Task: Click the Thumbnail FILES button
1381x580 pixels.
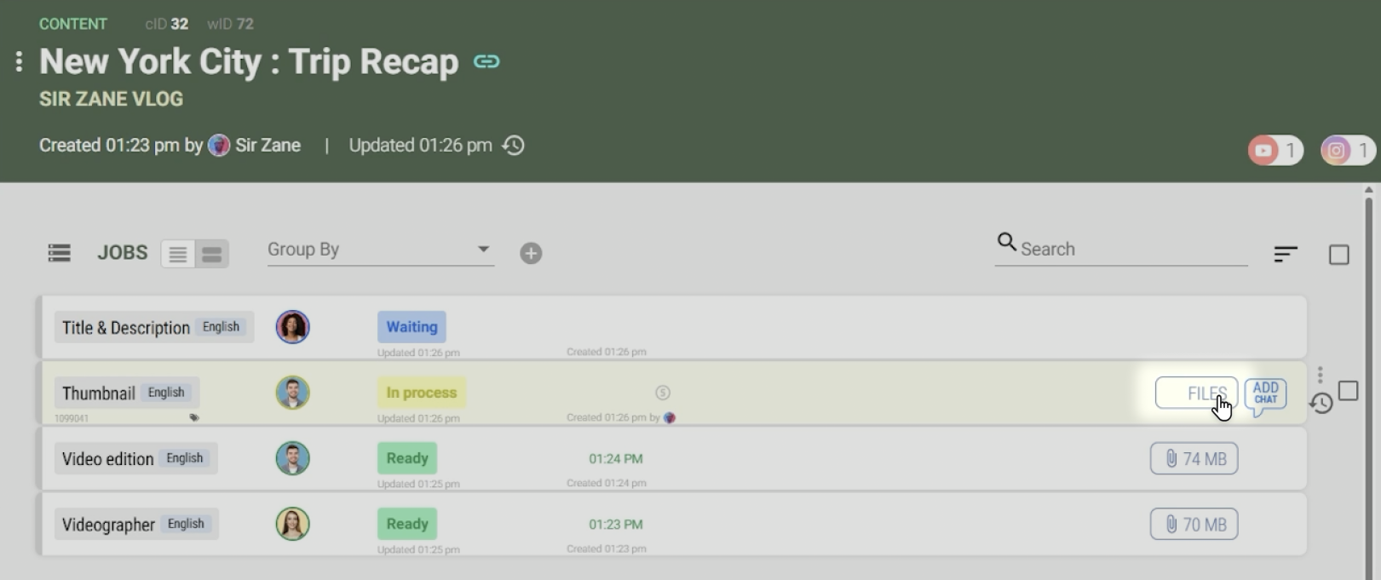Action: pos(1196,393)
